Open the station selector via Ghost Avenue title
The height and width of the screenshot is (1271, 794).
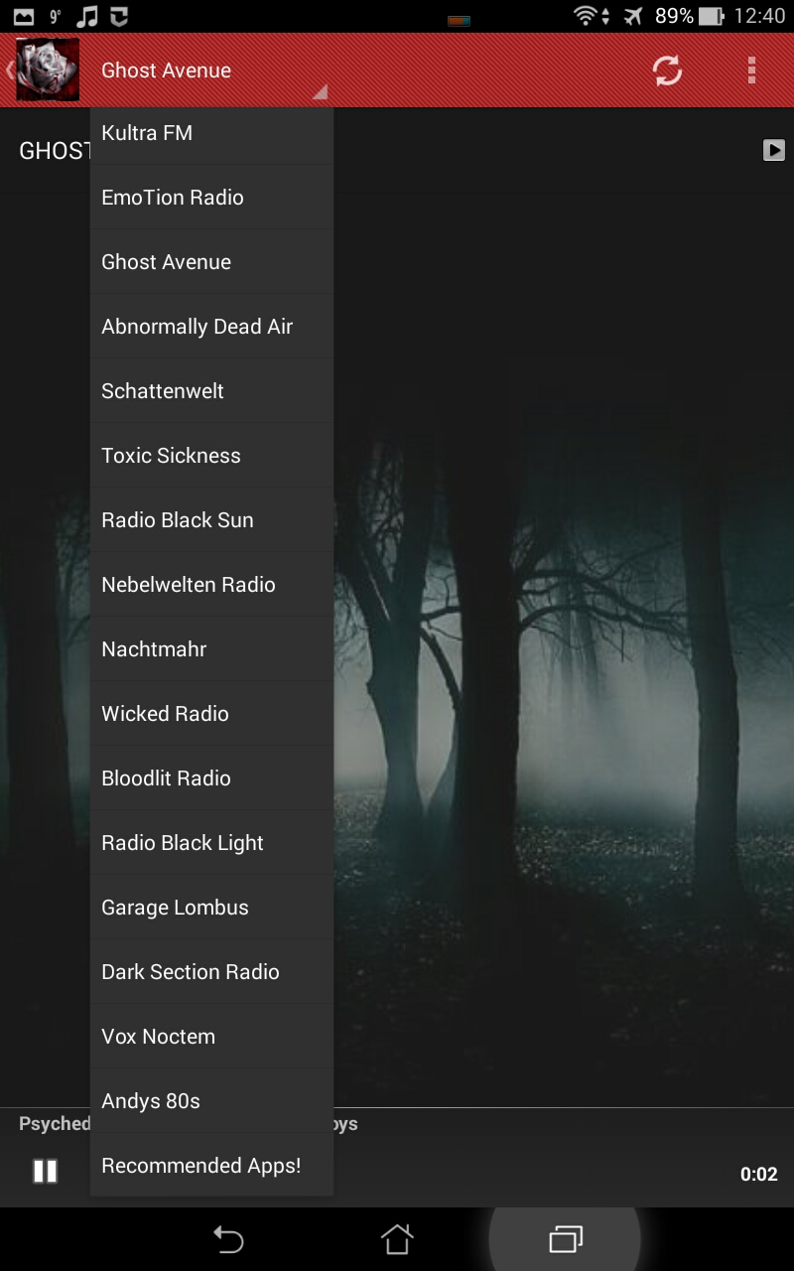click(165, 71)
